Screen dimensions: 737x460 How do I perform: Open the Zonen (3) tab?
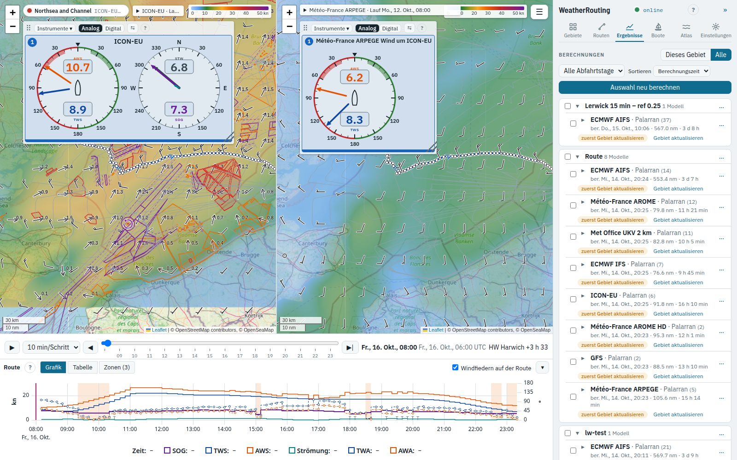pos(117,367)
